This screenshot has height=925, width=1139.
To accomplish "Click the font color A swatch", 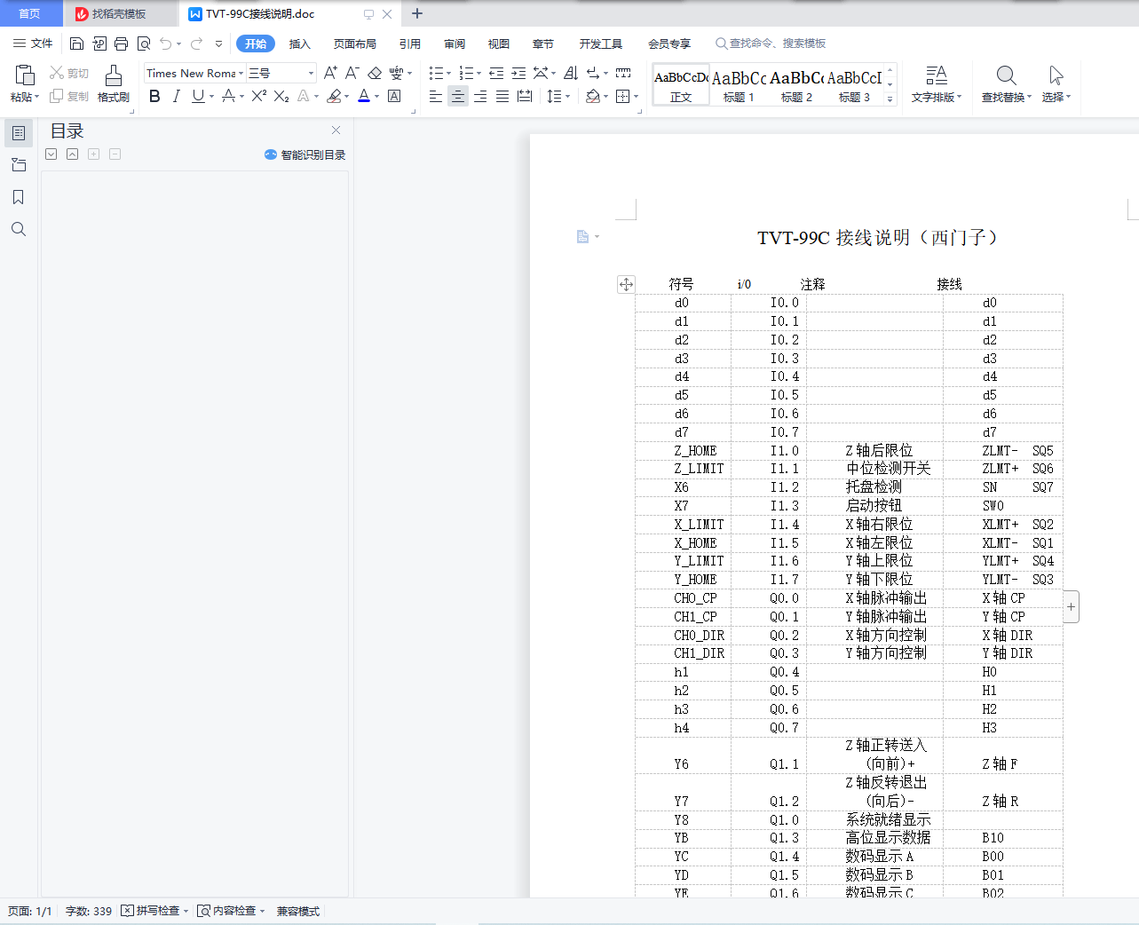I will coord(363,96).
